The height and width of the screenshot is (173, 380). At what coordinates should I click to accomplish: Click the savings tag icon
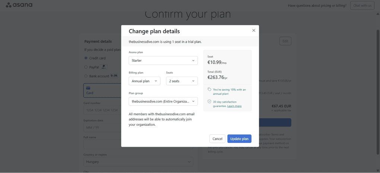click(209, 90)
